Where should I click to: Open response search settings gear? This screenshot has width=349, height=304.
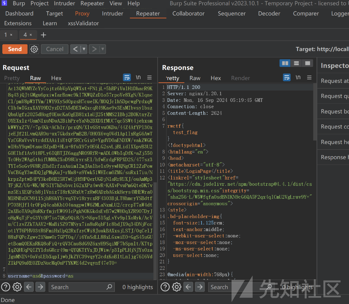pyautogui.click(x=177, y=287)
